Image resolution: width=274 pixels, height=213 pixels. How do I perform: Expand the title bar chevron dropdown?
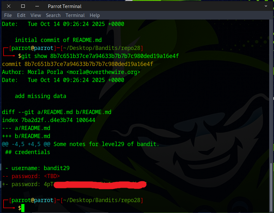click(x=266, y=6)
